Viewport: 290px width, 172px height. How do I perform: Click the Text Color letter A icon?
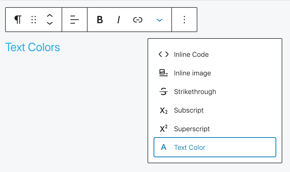pos(163,147)
